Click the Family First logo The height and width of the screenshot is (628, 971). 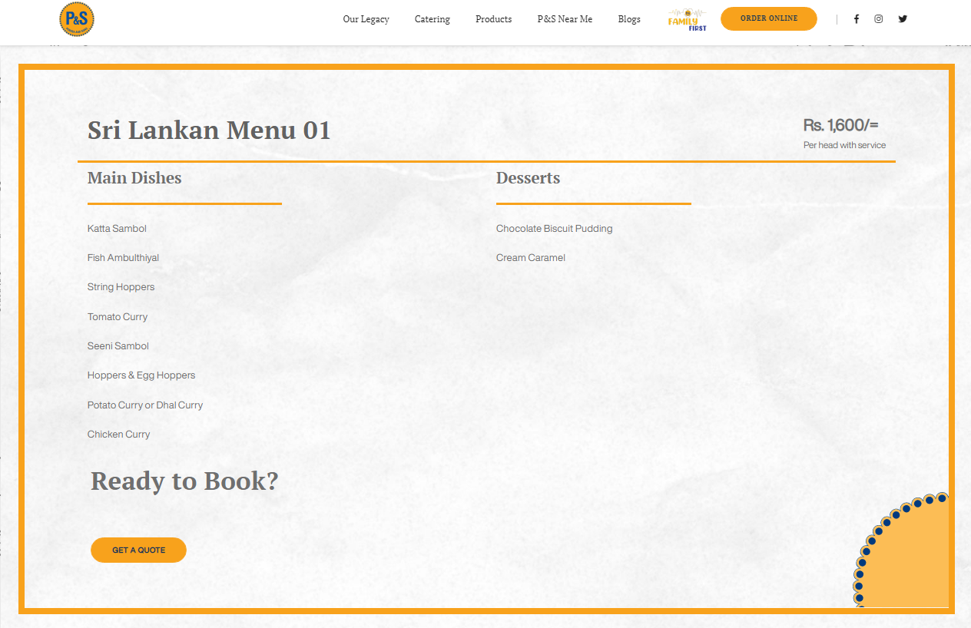(687, 19)
